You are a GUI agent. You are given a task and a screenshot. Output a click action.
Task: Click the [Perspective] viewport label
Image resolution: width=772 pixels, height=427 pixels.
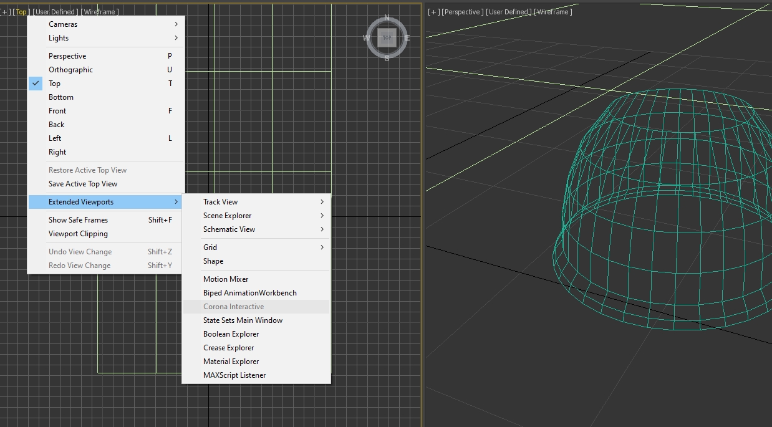[462, 12]
